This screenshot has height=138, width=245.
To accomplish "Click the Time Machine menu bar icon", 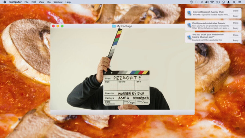I will click(x=191, y=2).
